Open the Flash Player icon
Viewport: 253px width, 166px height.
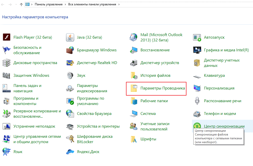tap(6, 37)
